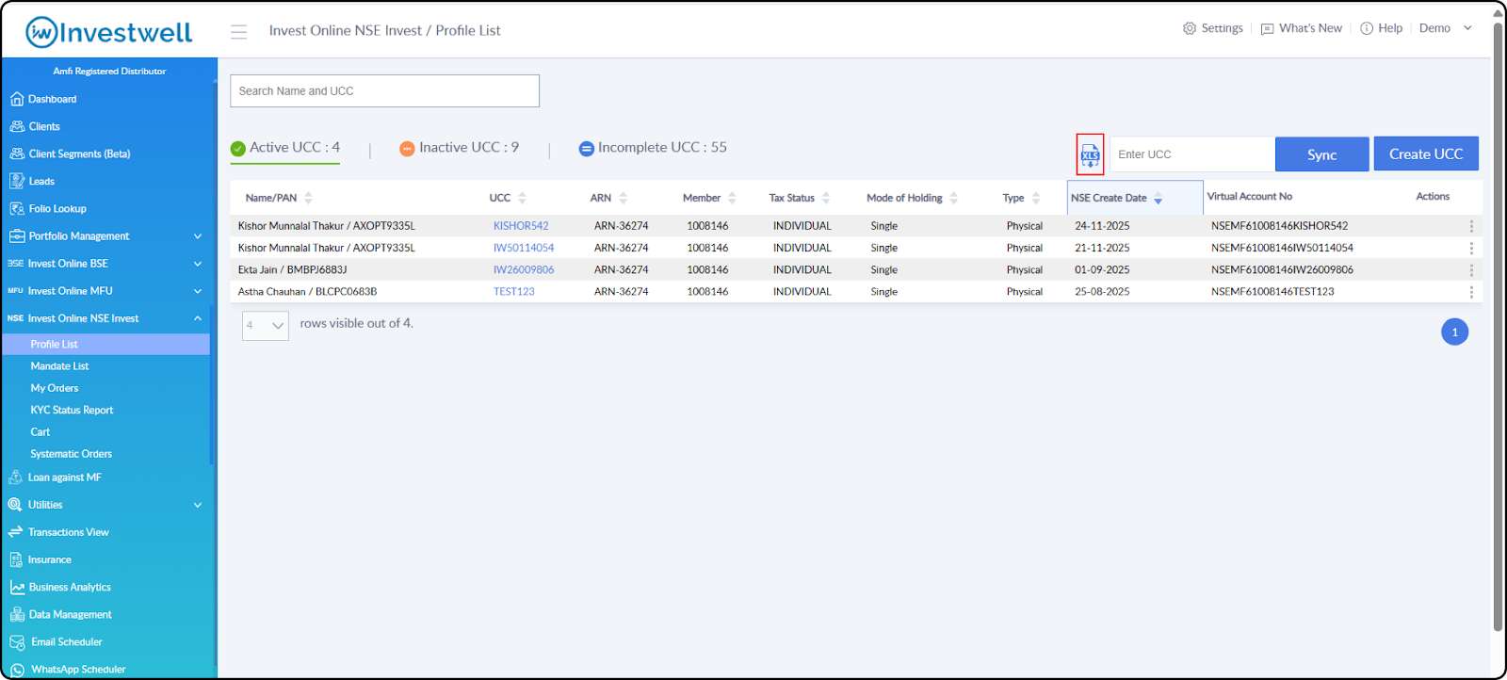Click the page vertical scrollbar

click(1499, 325)
